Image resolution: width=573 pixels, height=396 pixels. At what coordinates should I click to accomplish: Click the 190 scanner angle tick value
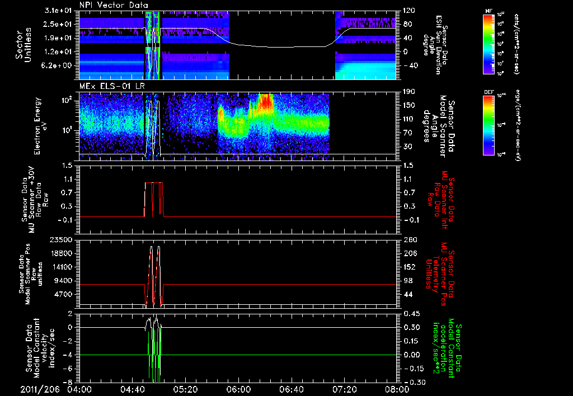(409, 92)
